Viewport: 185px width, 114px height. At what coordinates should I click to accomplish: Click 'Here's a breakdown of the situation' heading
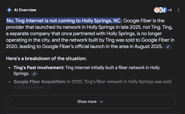(x=46, y=58)
